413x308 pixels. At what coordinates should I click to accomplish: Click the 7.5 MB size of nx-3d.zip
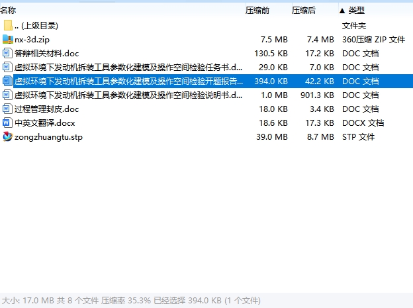(x=274, y=40)
